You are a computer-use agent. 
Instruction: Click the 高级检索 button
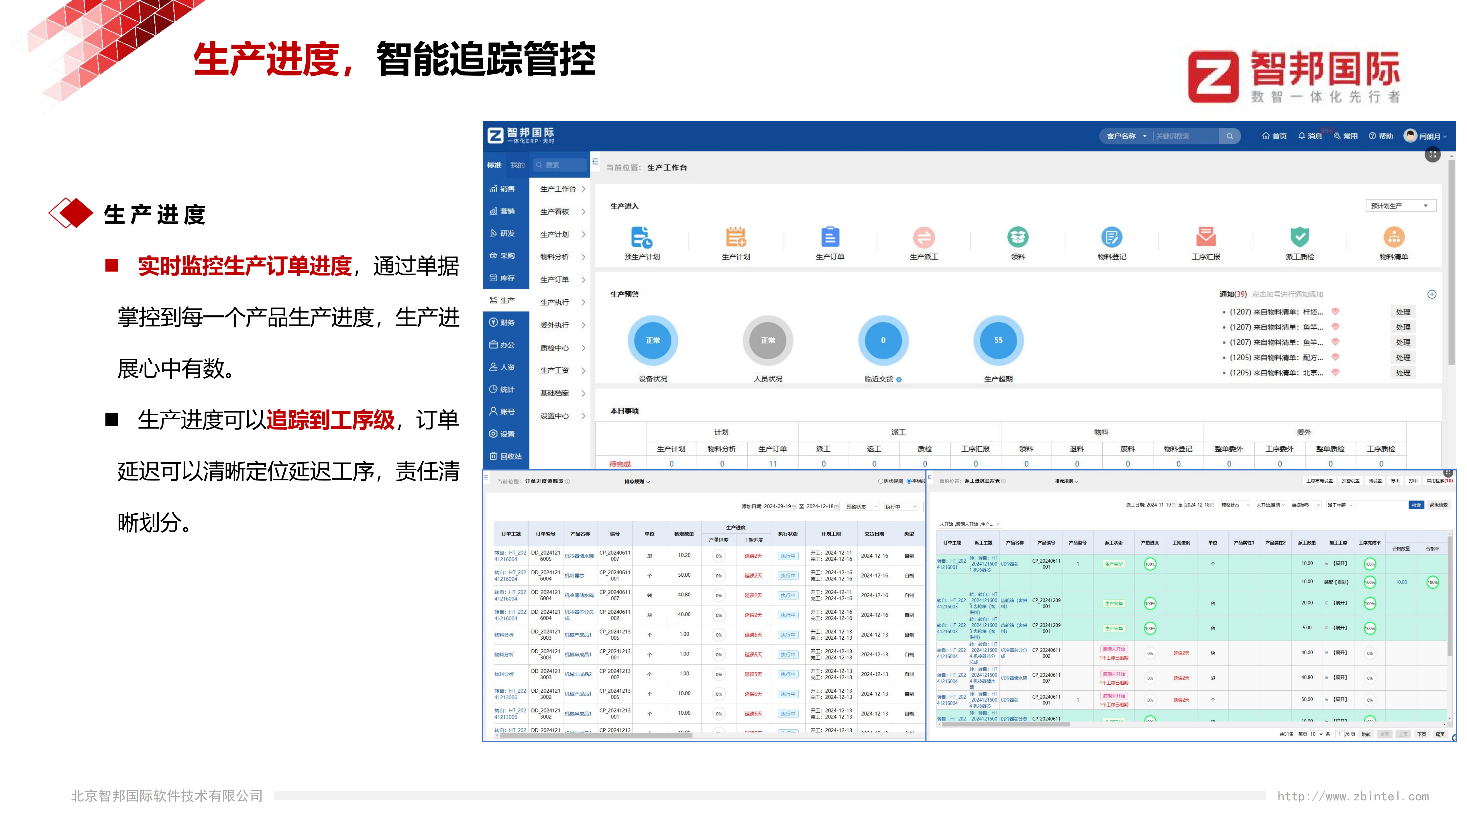pos(1439,506)
